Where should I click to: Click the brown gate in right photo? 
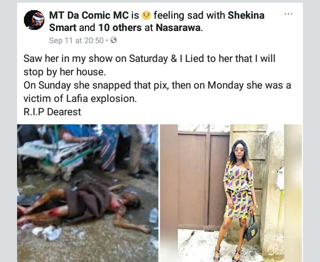pos(204,181)
